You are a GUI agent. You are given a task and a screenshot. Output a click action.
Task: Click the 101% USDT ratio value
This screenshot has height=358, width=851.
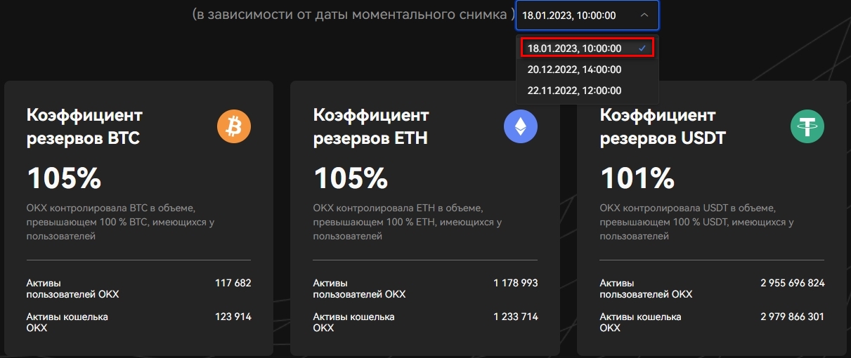pos(637,179)
